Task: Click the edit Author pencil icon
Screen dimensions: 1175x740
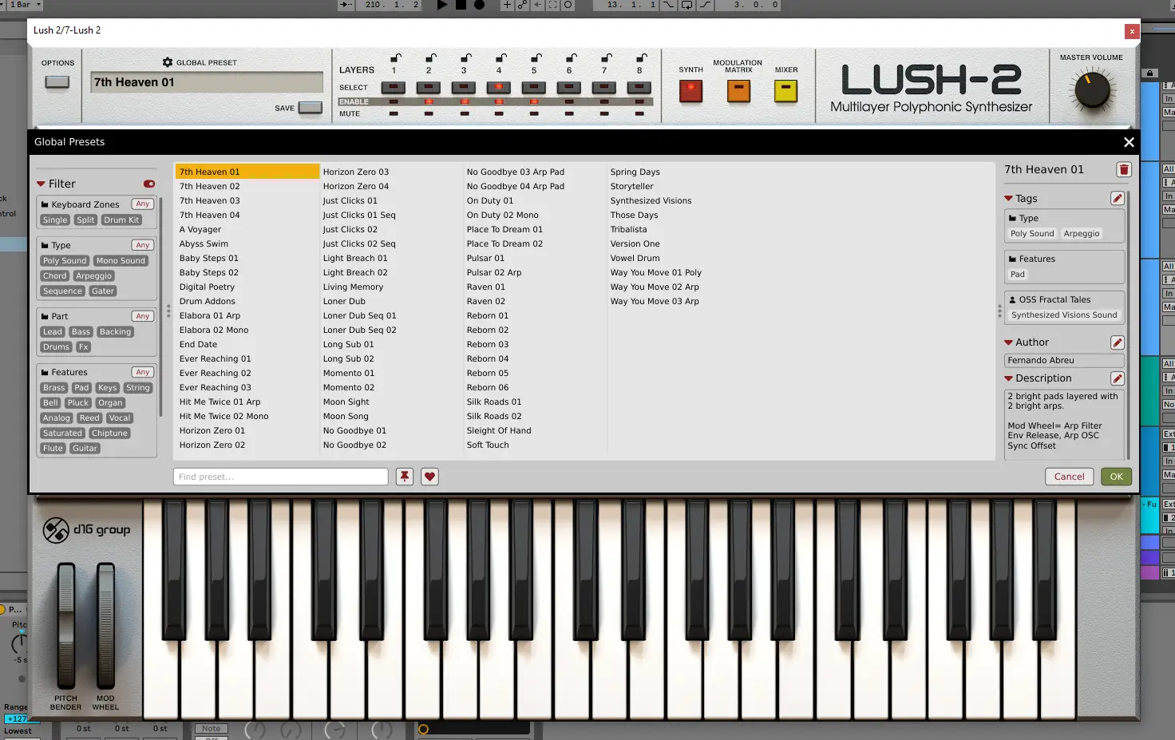Action: [x=1117, y=342]
